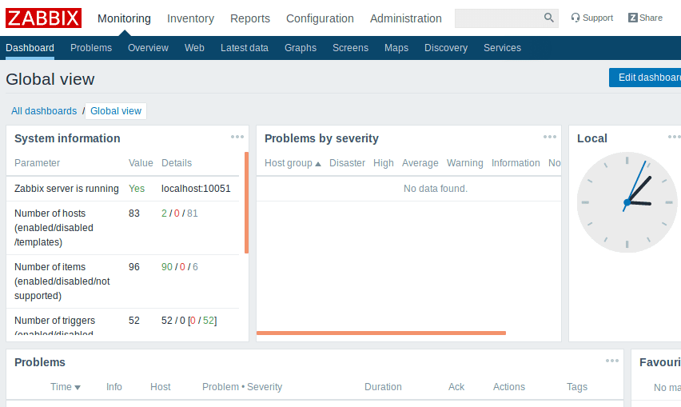This screenshot has height=407, width=681.
Task: Open System information widget menu dots
Action: [237, 137]
